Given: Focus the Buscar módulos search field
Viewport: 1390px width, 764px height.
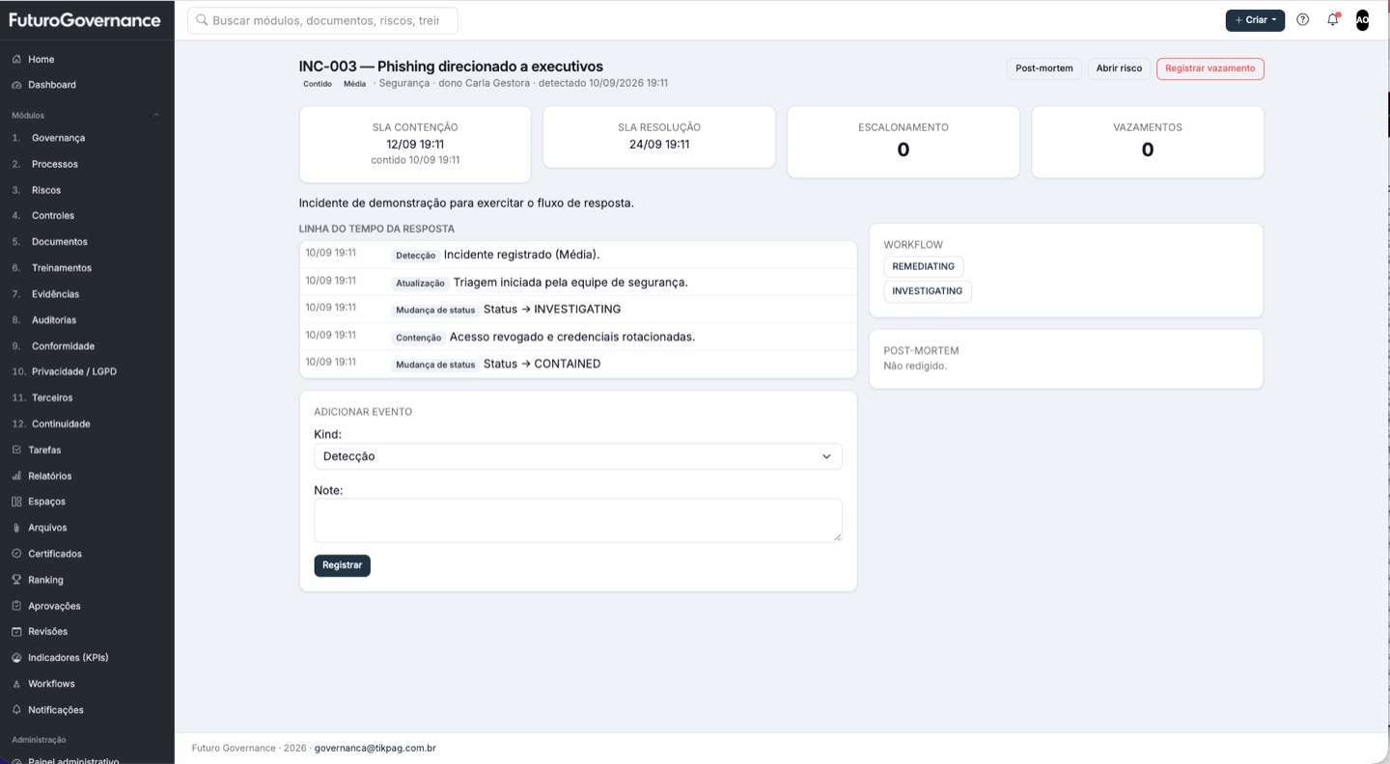Looking at the screenshot, I should pos(322,20).
